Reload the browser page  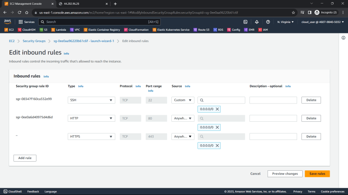point(20,13)
